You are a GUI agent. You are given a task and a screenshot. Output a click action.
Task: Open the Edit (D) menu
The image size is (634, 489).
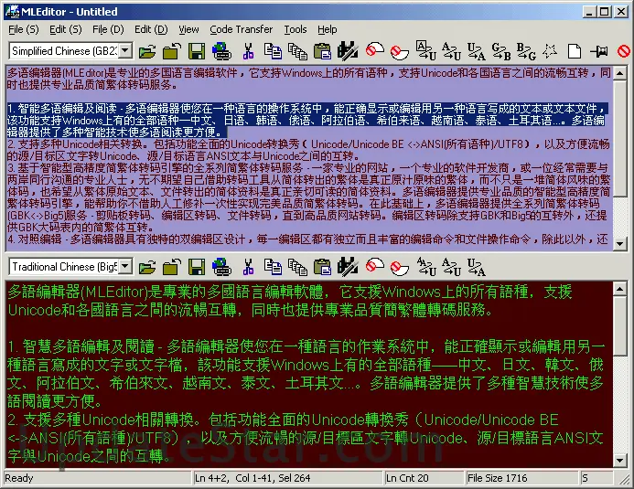point(151,29)
